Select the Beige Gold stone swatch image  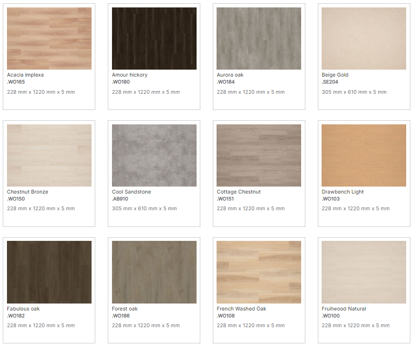tap(364, 39)
